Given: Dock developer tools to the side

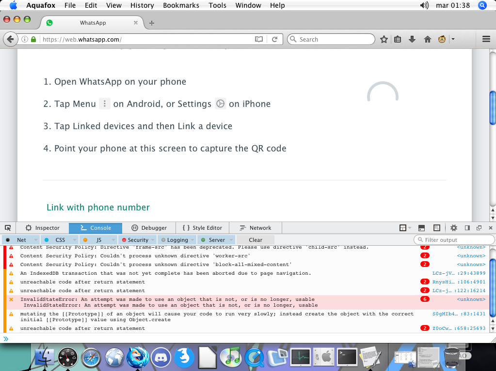Looking at the screenshot, I should (x=467, y=228).
